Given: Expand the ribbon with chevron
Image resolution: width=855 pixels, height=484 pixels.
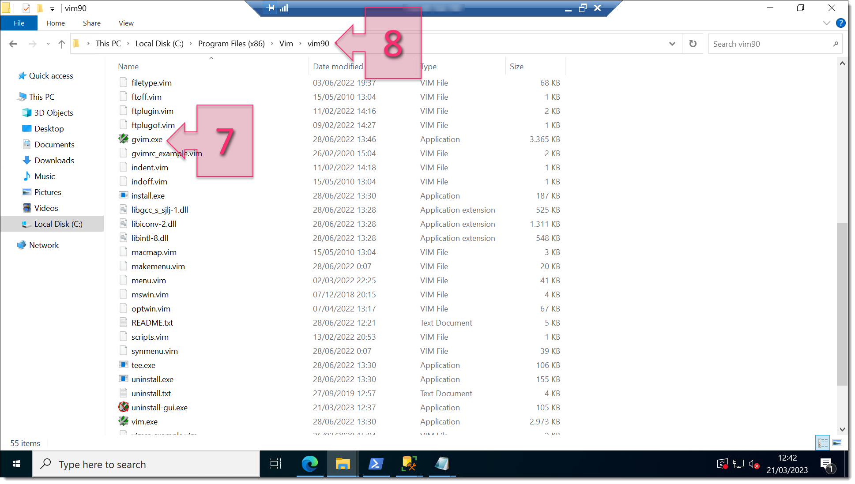Looking at the screenshot, I should 826,23.
